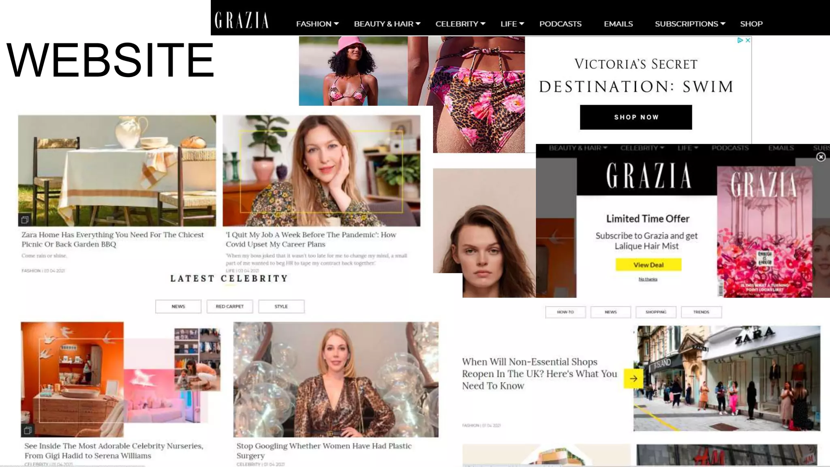Click the SHOP NOW button
The width and height of the screenshot is (830, 467).
[636, 117]
